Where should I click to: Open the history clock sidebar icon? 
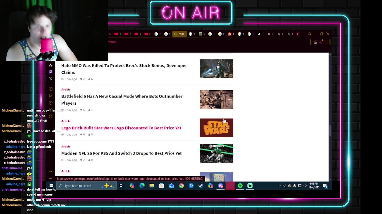click(50, 103)
